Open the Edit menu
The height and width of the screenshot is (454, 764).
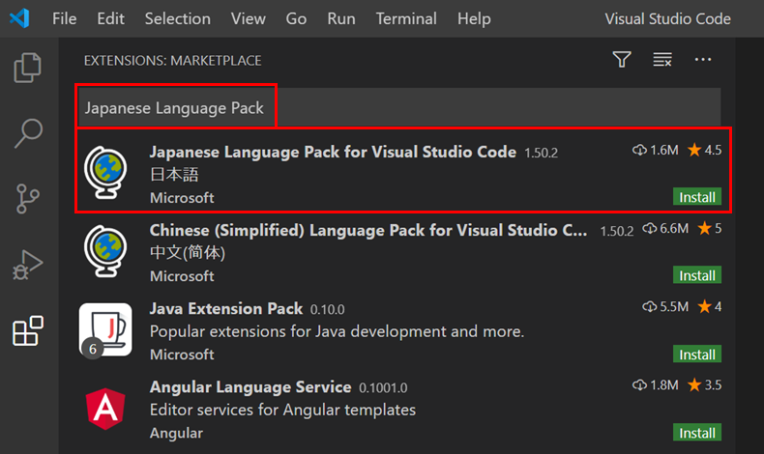point(110,18)
